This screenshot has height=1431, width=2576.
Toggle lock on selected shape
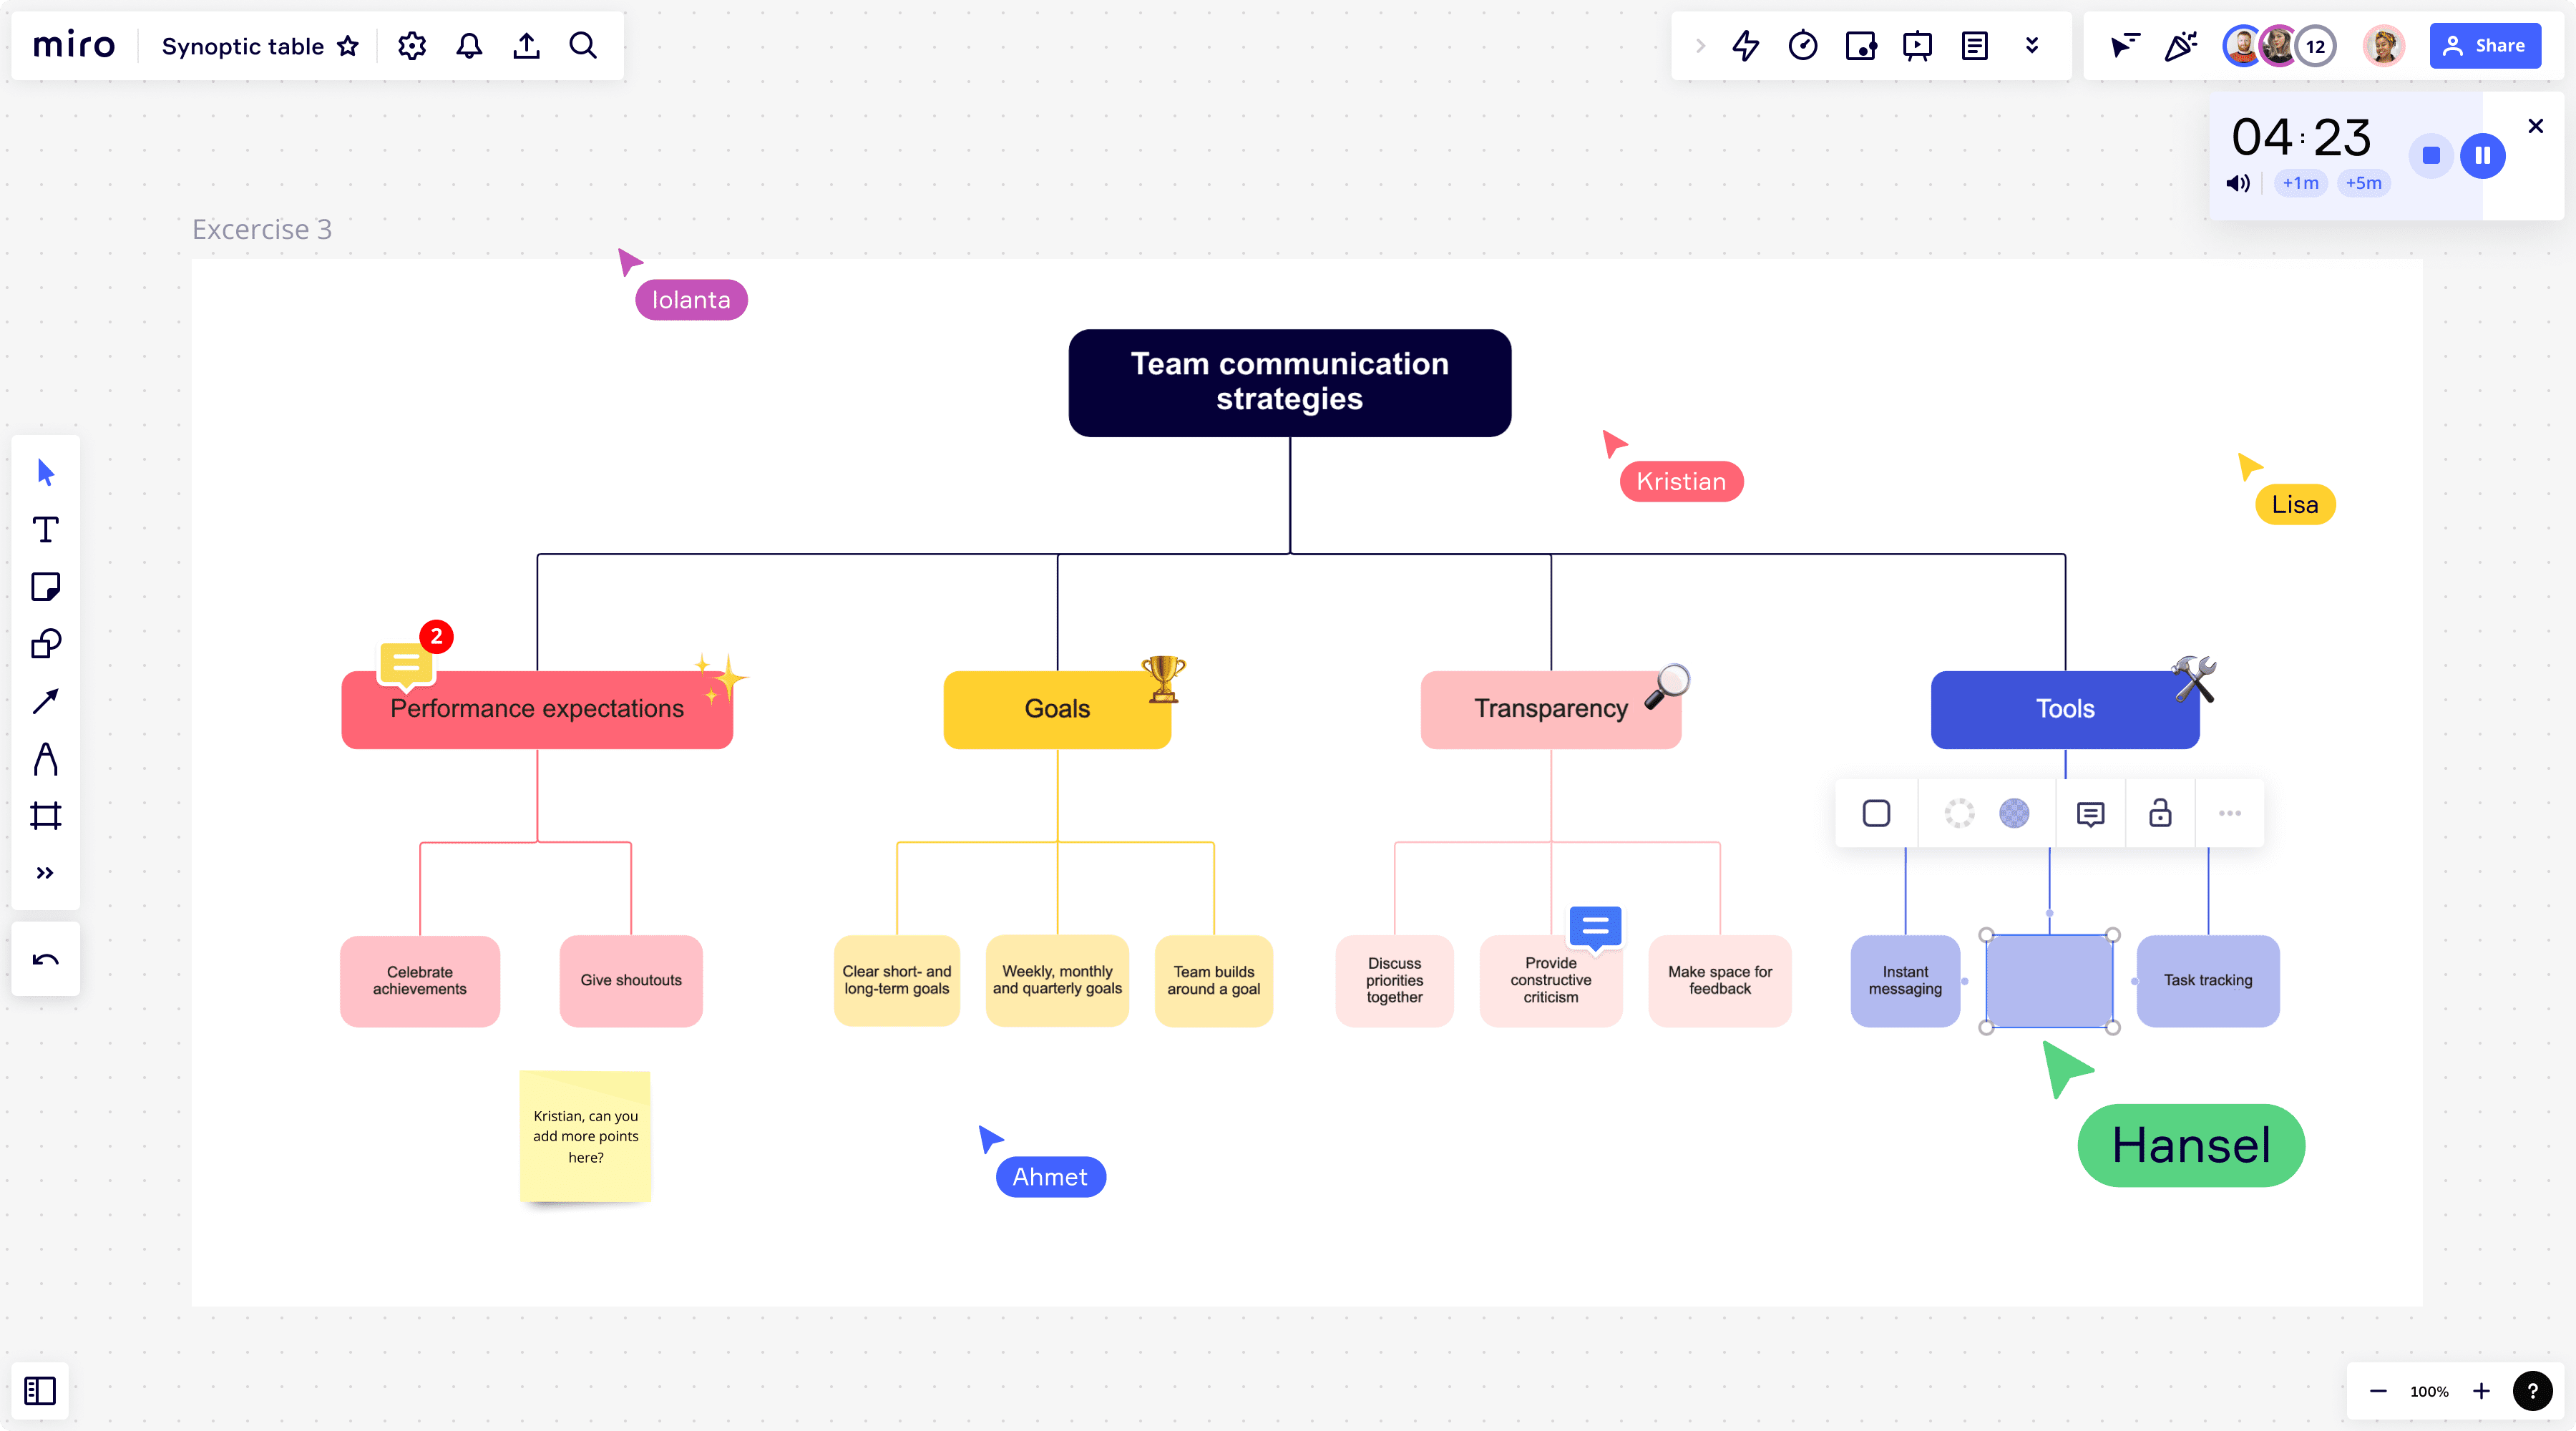[2160, 813]
